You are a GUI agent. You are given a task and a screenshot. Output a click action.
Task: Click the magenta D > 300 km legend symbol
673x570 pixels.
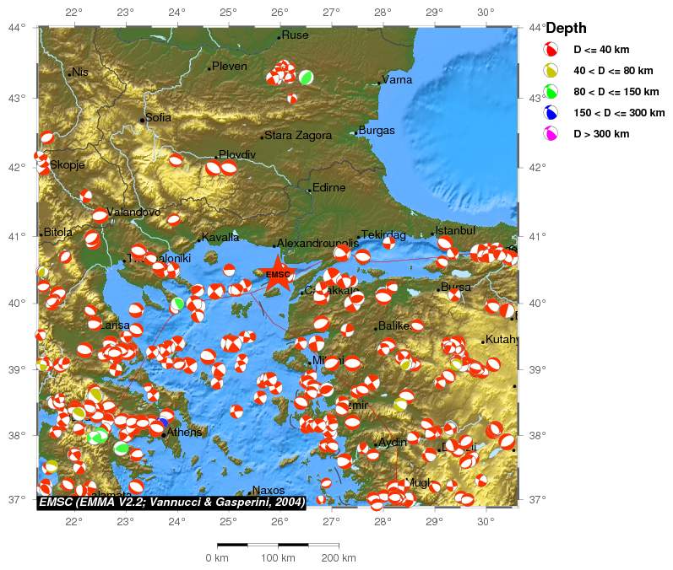tap(551, 134)
